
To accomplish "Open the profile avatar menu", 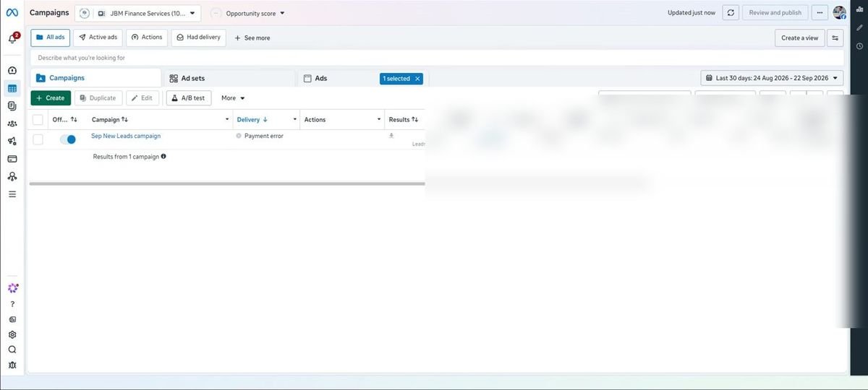I will [840, 12].
